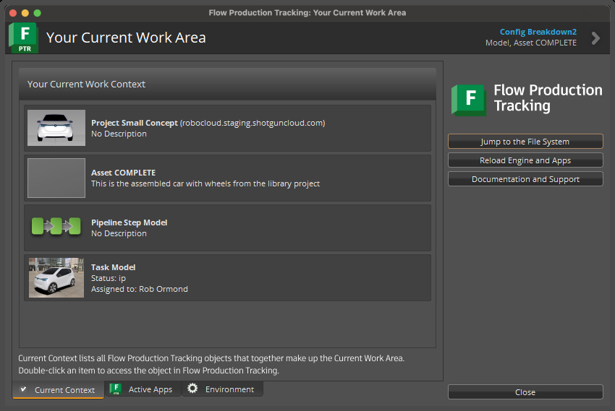Click the Asset COMPLETE title text
The width and height of the screenshot is (615, 411).
pos(123,173)
